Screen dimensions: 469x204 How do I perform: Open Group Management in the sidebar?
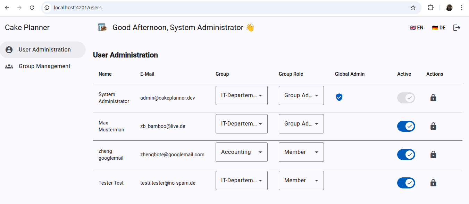point(44,66)
